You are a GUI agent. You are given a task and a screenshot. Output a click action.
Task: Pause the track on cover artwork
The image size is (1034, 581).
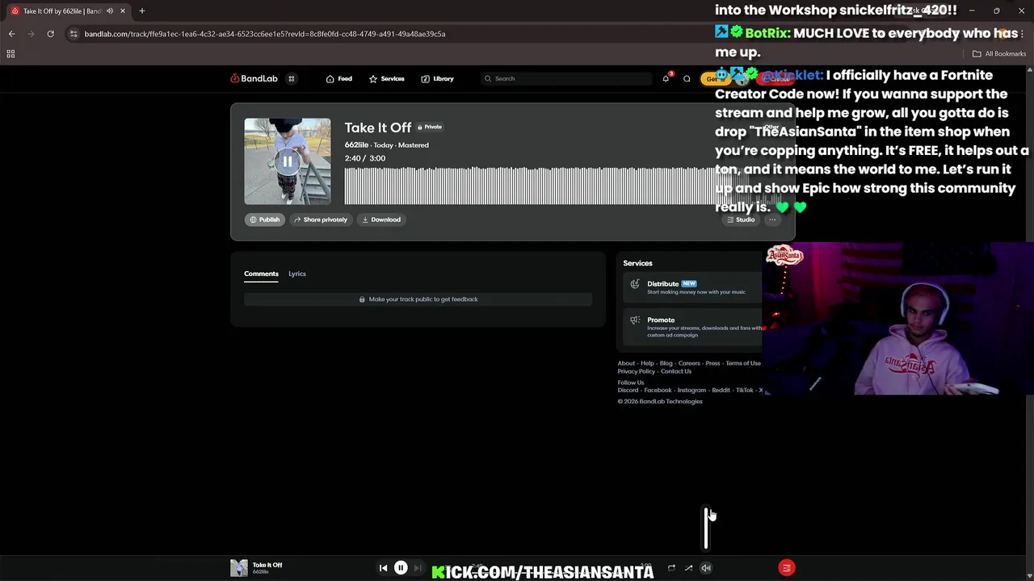point(288,161)
